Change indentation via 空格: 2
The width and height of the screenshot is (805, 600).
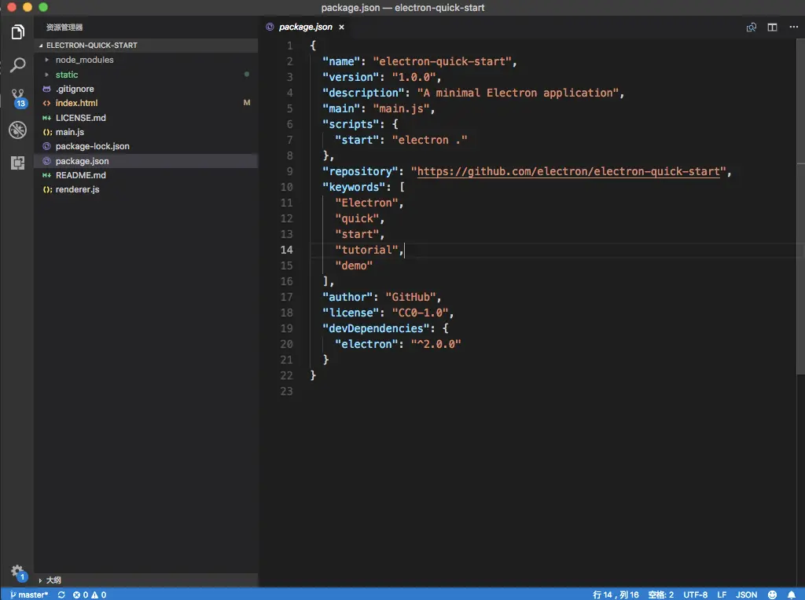[660, 595]
